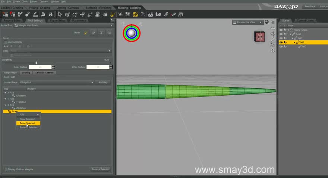Open the Render menu in menu bar
This screenshot has height=178, width=328.
(34, 1)
